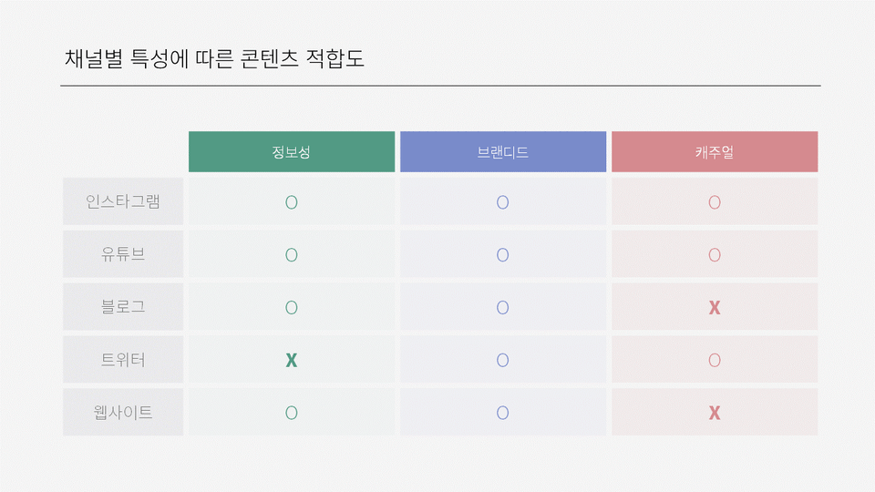Click blue O mark for 블로그 브랜디드
This screenshot has width=875, height=492.
pyautogui.click(x=503, y=307)
